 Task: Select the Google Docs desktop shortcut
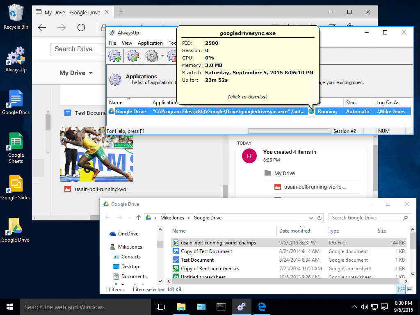[x=16, y=102]
